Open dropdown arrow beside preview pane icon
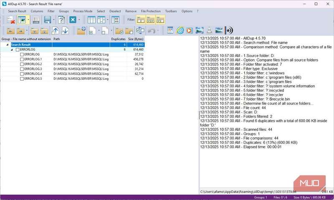 tap(28, 20)
